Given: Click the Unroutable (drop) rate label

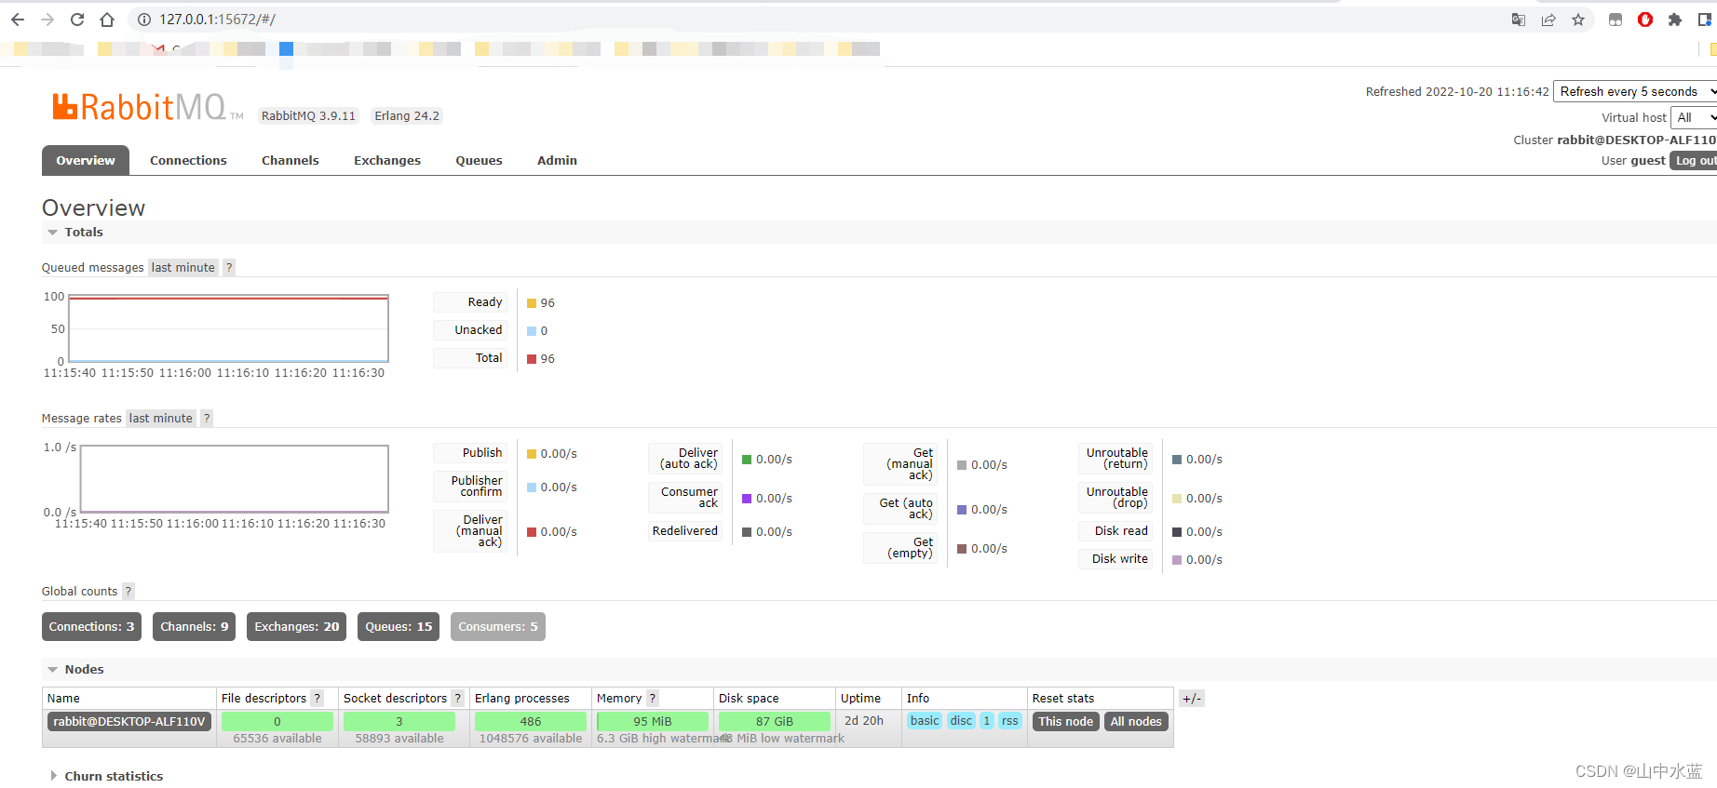Looking at the screenshot, I should pyautogui.click(x=1117, y=498).
